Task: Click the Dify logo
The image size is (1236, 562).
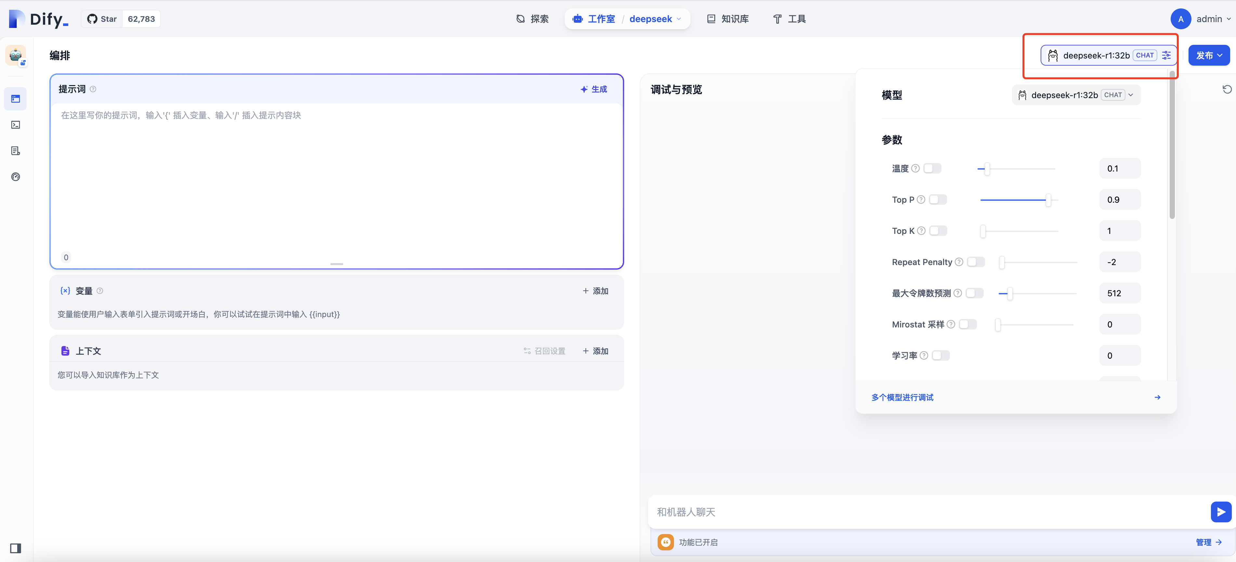Action: pos(38,19)
